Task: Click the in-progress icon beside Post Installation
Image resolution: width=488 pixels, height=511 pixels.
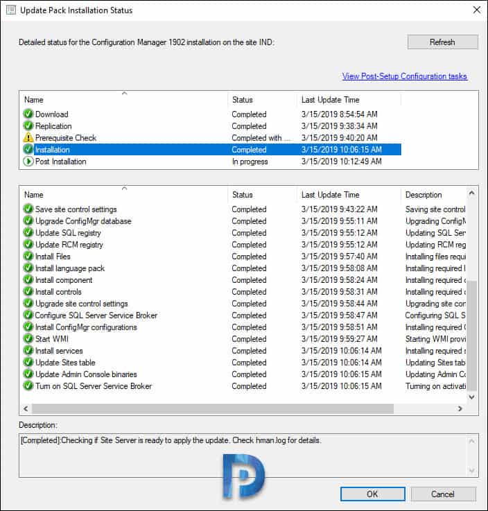Action: click(28, 161)
